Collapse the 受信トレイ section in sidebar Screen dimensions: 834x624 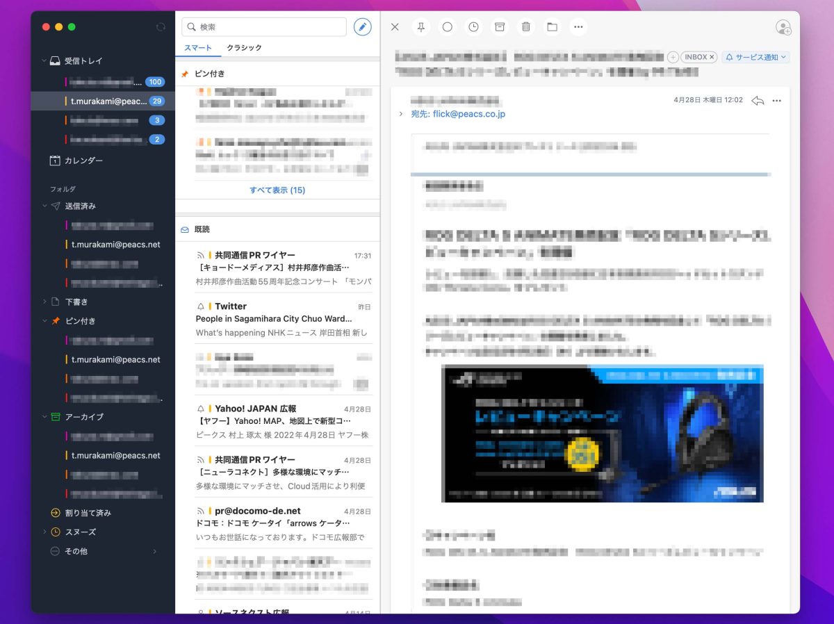tap(44, 61)
